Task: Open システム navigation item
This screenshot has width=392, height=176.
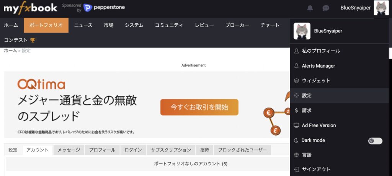Action: (x=134, y=25)
